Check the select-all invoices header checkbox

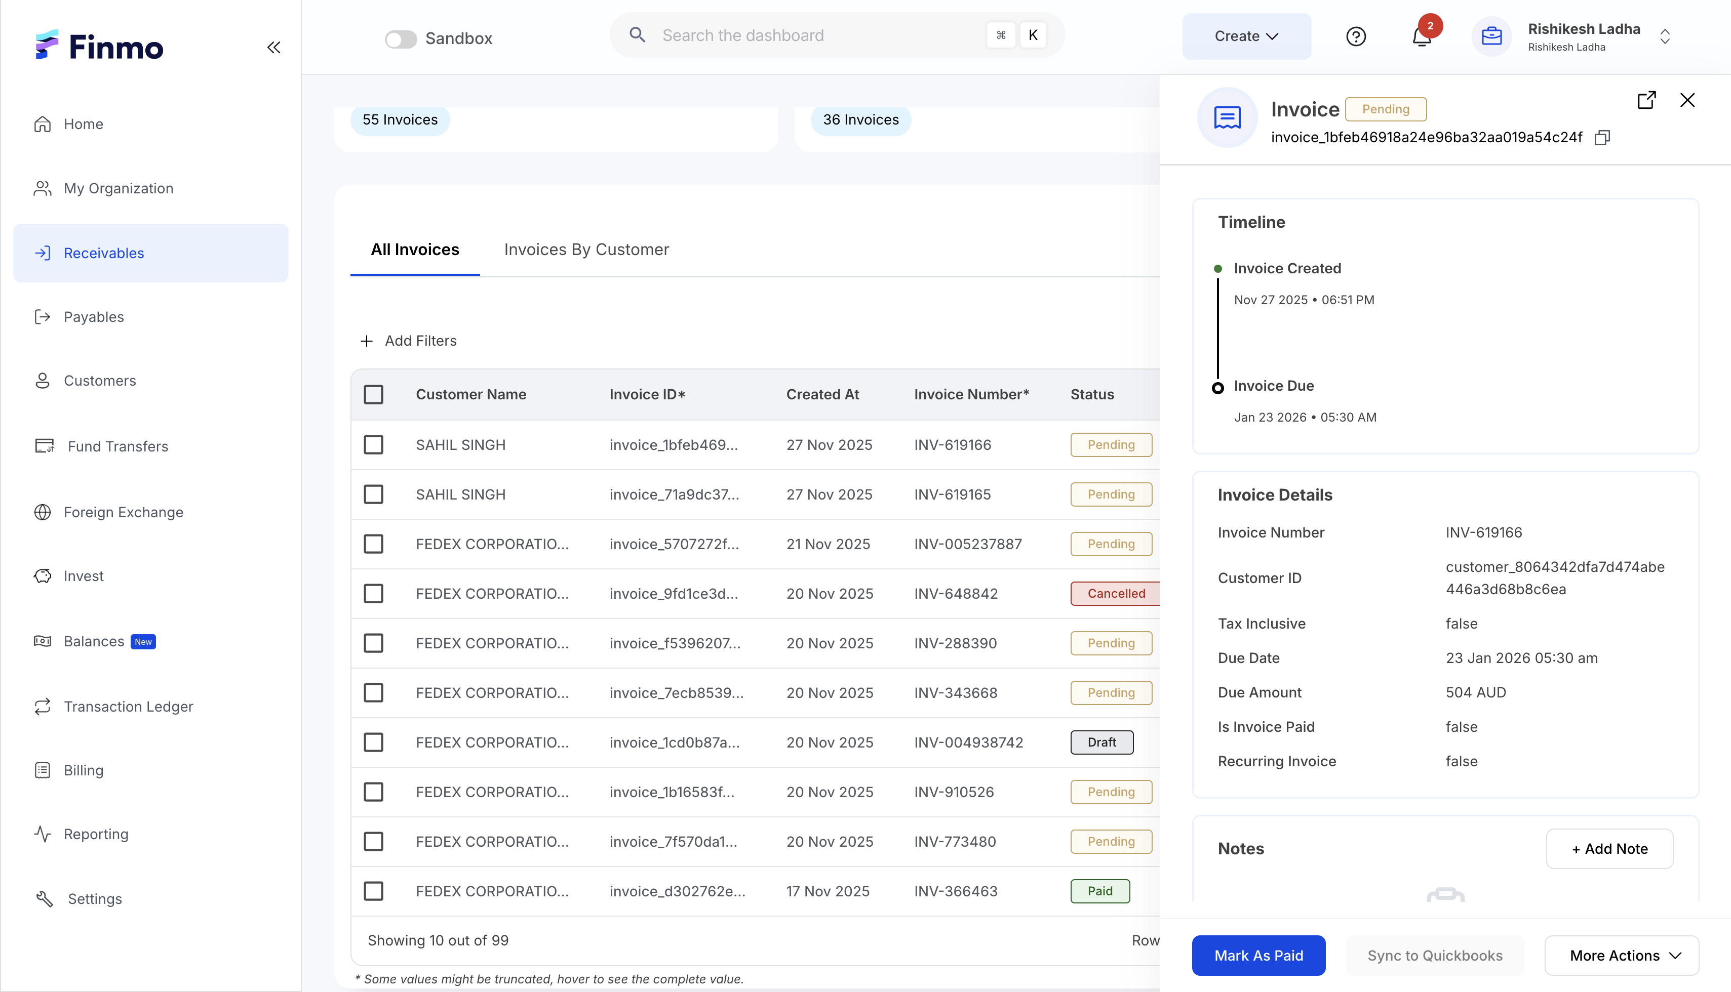pyautogui.click(x=374, y=394)
